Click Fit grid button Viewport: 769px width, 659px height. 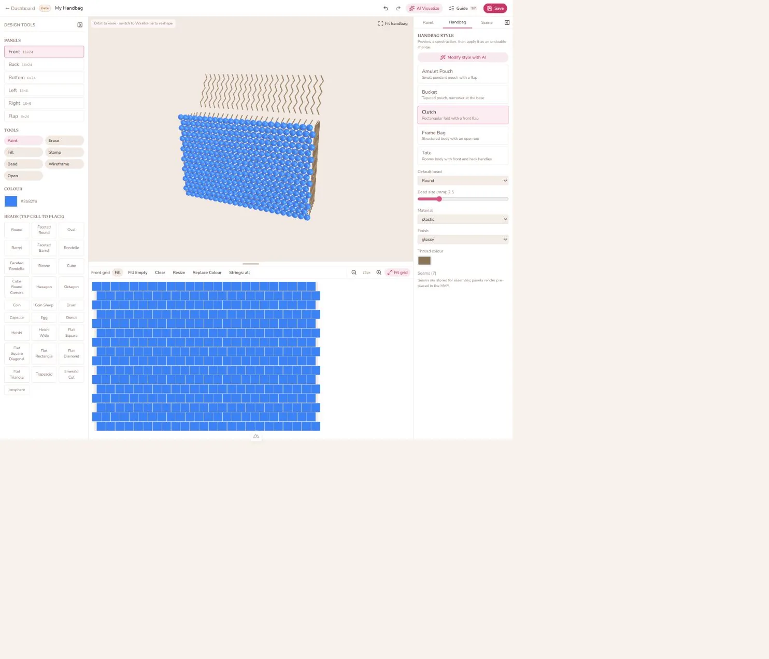coord(397,273)
